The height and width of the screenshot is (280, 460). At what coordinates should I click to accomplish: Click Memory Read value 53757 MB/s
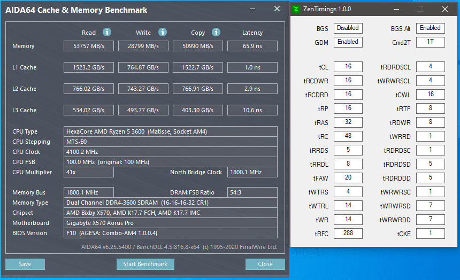pyautogui.click(x=89, y=46)
